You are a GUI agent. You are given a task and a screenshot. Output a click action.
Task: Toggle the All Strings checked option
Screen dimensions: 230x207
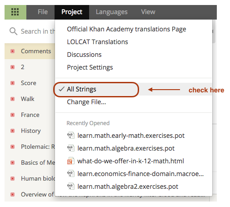tap(134, 89)
